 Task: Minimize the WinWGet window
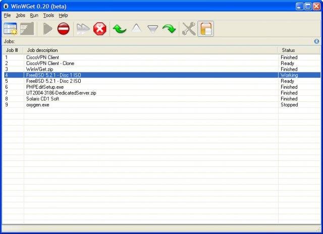299,7
